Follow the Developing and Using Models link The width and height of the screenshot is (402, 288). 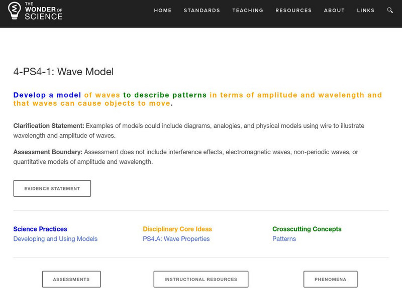click(55, 239)
